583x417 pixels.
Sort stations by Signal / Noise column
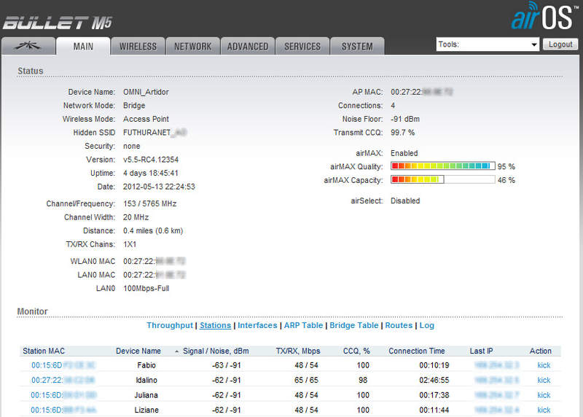(214, 351)
